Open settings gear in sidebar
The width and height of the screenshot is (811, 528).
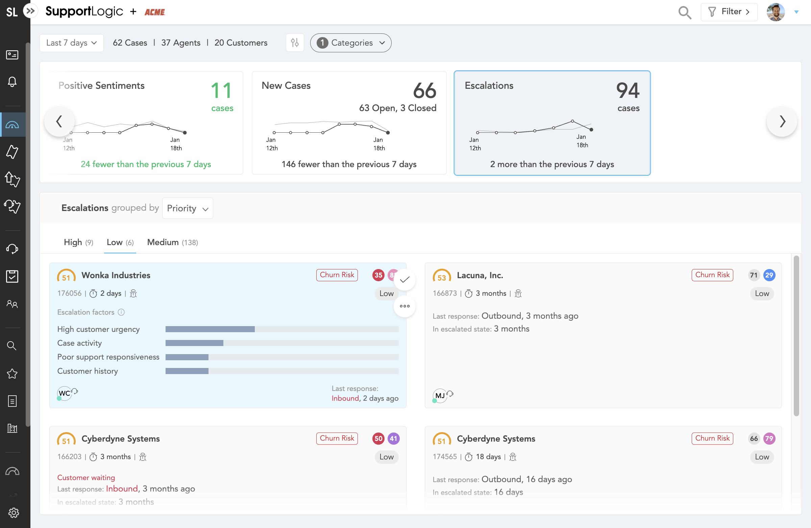(x=14, y=513)
